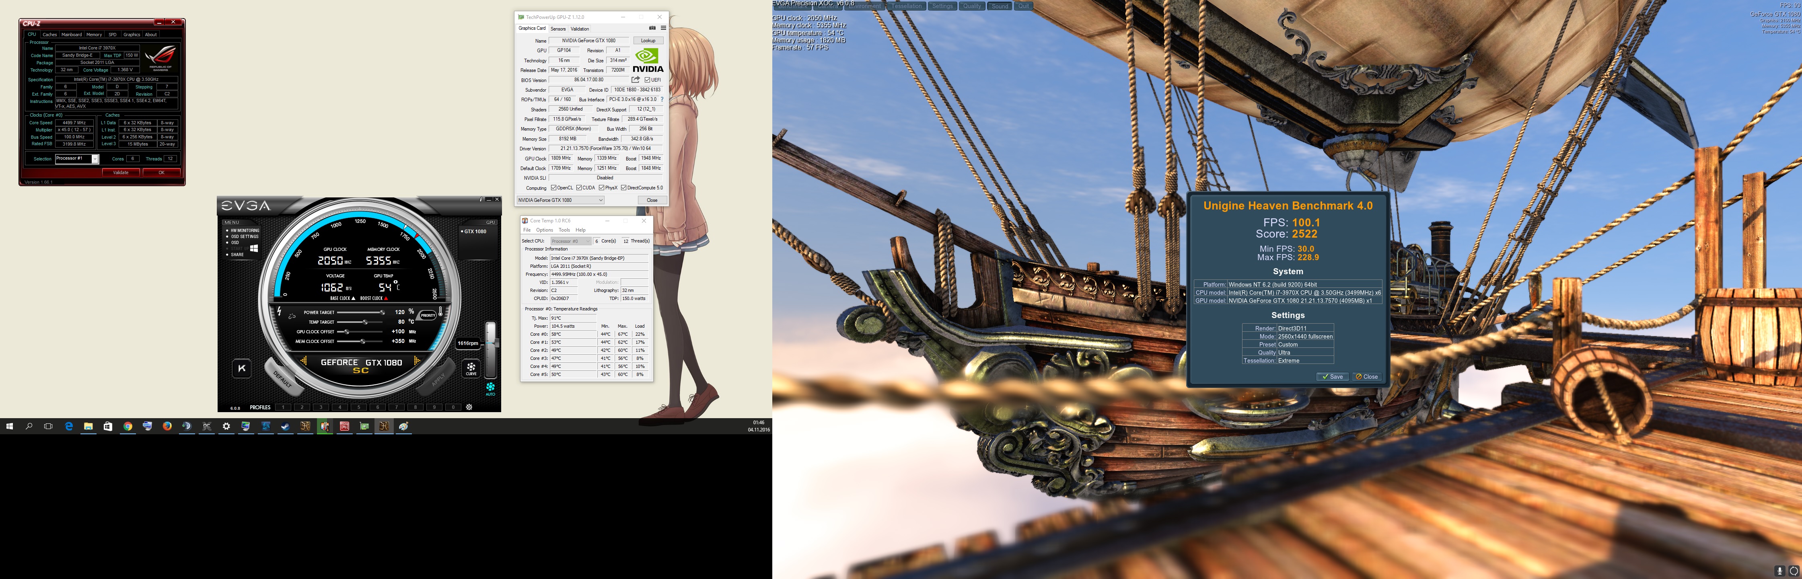Switch to the Validation tab in GPU-Z
Screen dimensions: 1802x579
tap(580, 29)
